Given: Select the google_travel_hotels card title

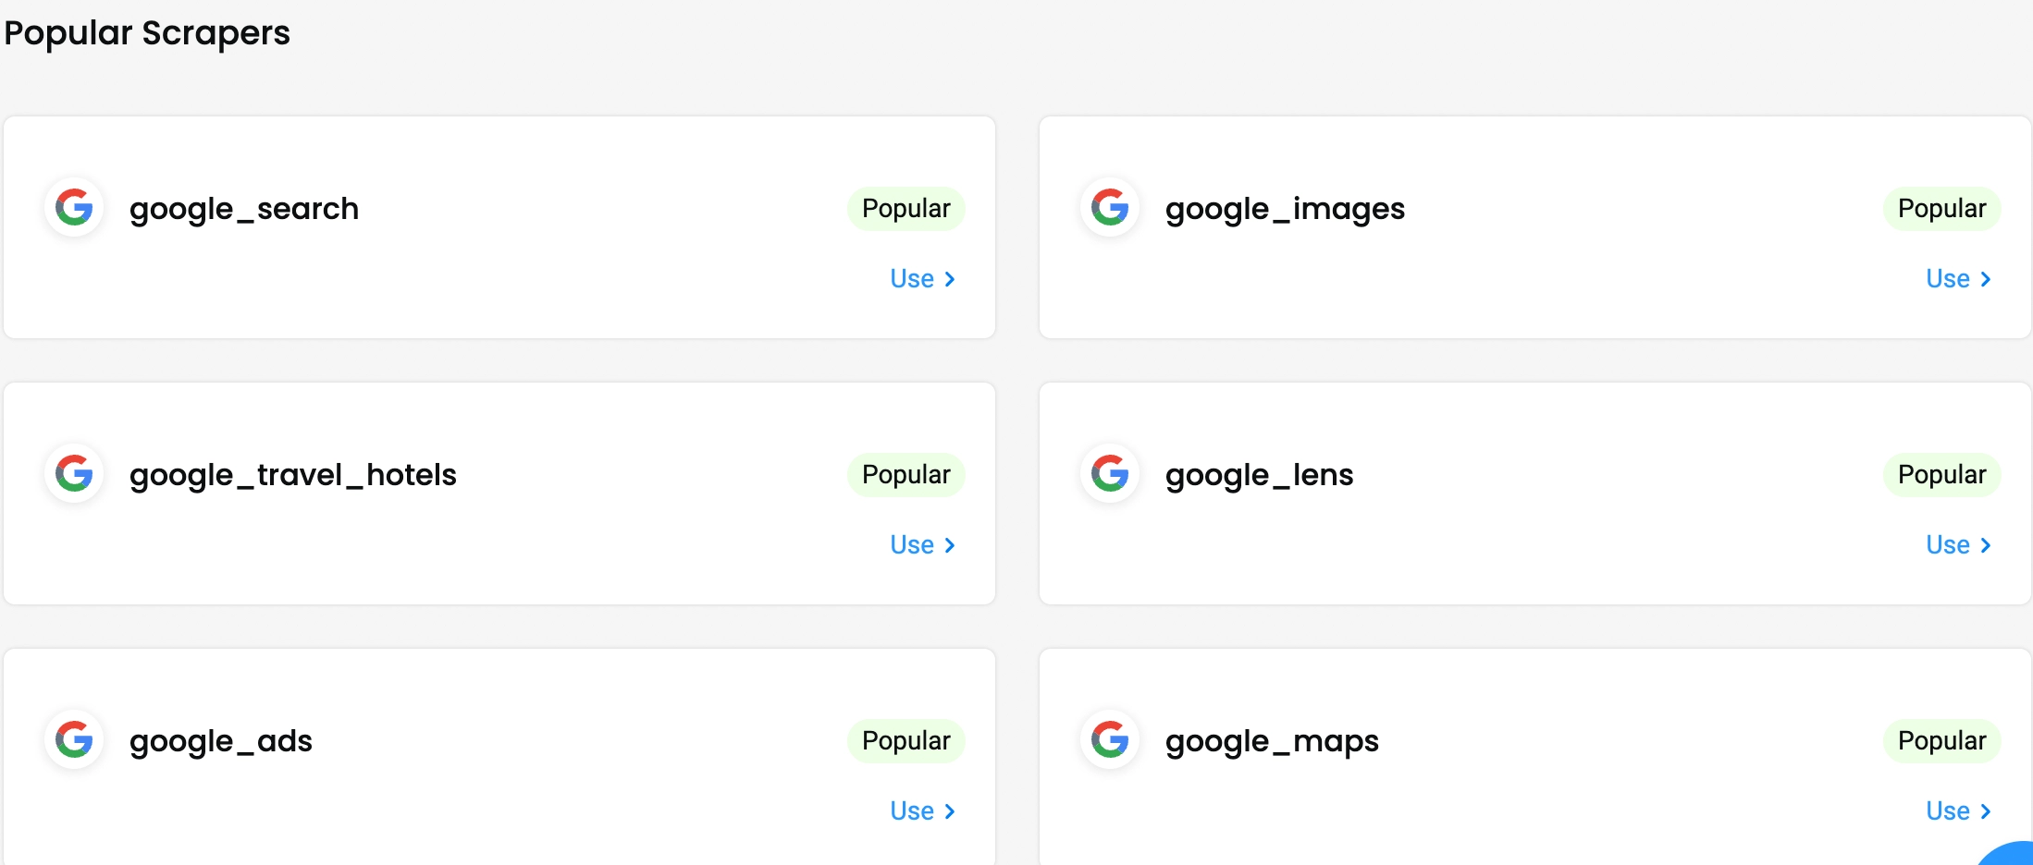Looking at the screenshot, I should (293, 476).
